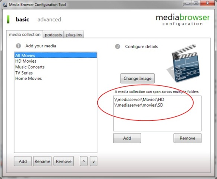Click the step 2 number badge
Screen dimensions: 217x179
(117, 47)
